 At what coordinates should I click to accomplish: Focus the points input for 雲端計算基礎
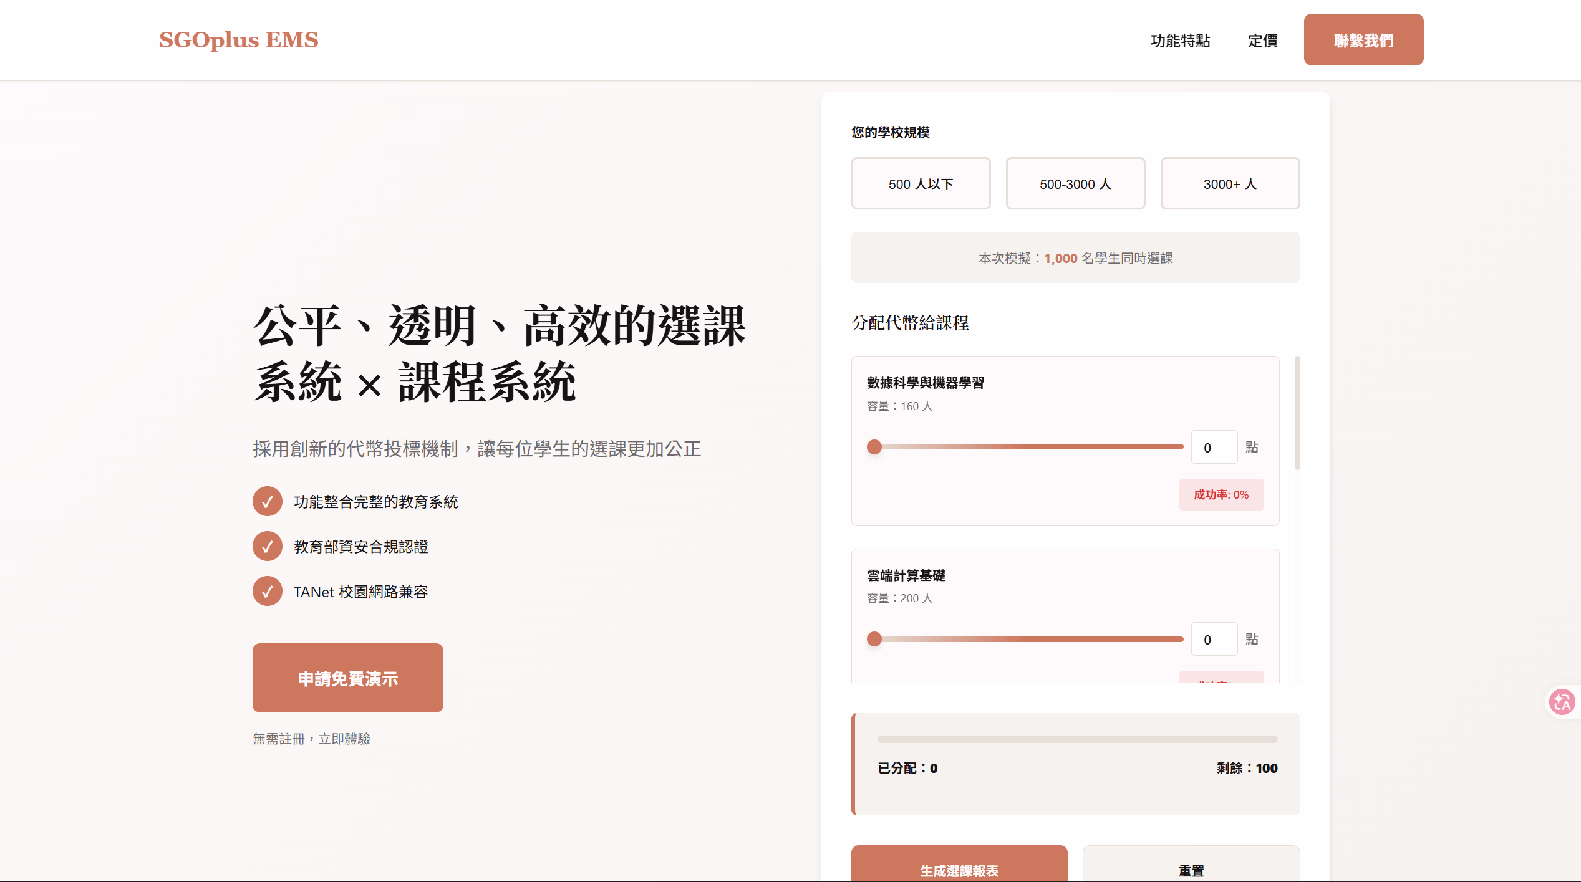[x=1214, y=640]
